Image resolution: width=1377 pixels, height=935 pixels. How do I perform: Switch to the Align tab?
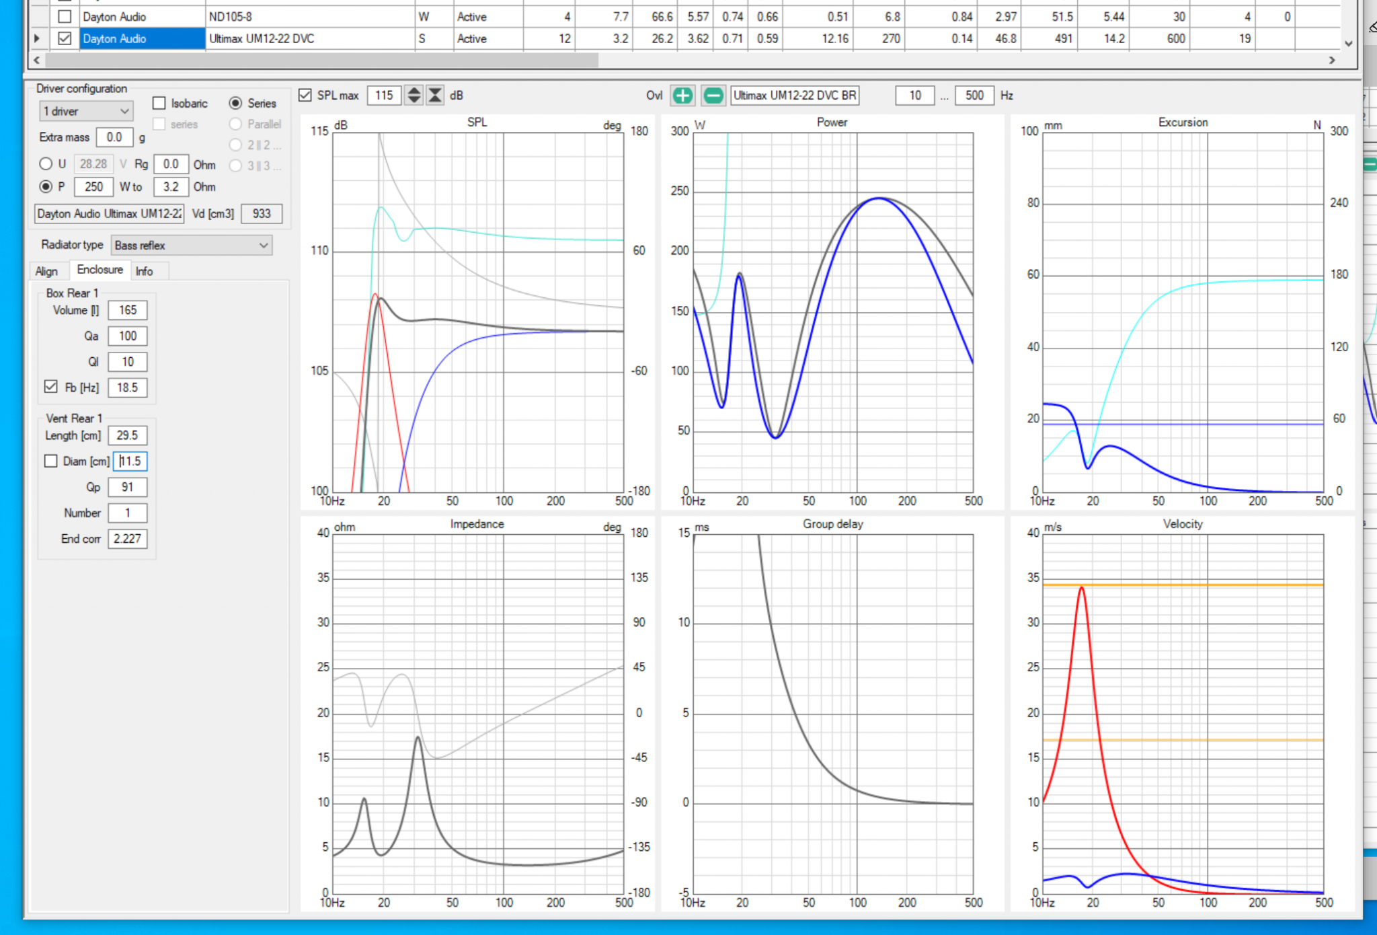click(x=46, y=271)
